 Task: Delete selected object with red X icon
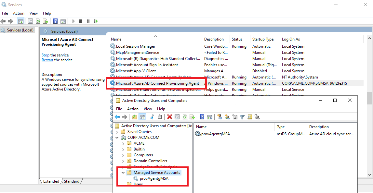[x=170, y=117]
